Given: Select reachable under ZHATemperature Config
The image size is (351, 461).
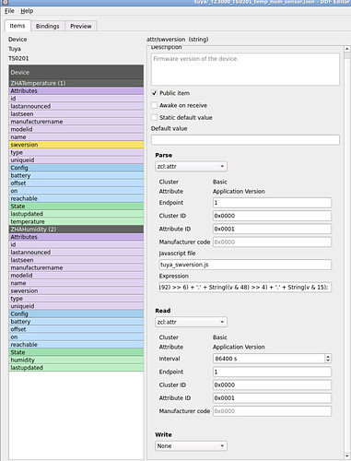Looking at the screenshot, I should tap(76, 198).
